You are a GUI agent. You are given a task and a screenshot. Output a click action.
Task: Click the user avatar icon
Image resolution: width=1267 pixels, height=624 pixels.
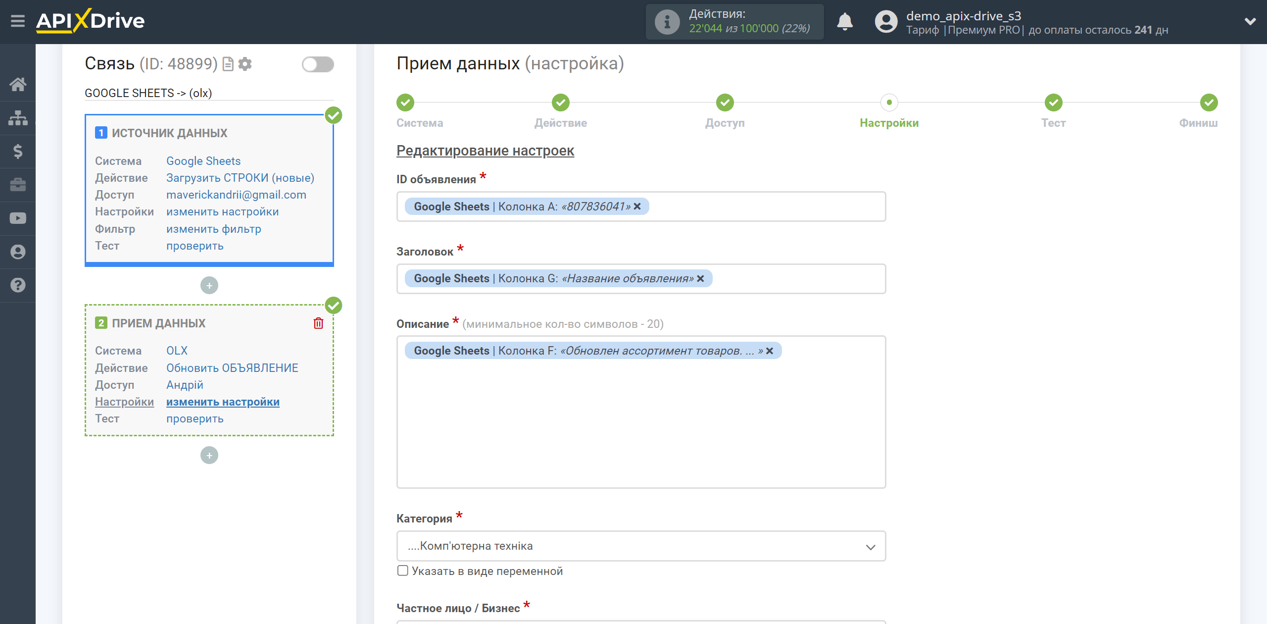tap(886, 22)
